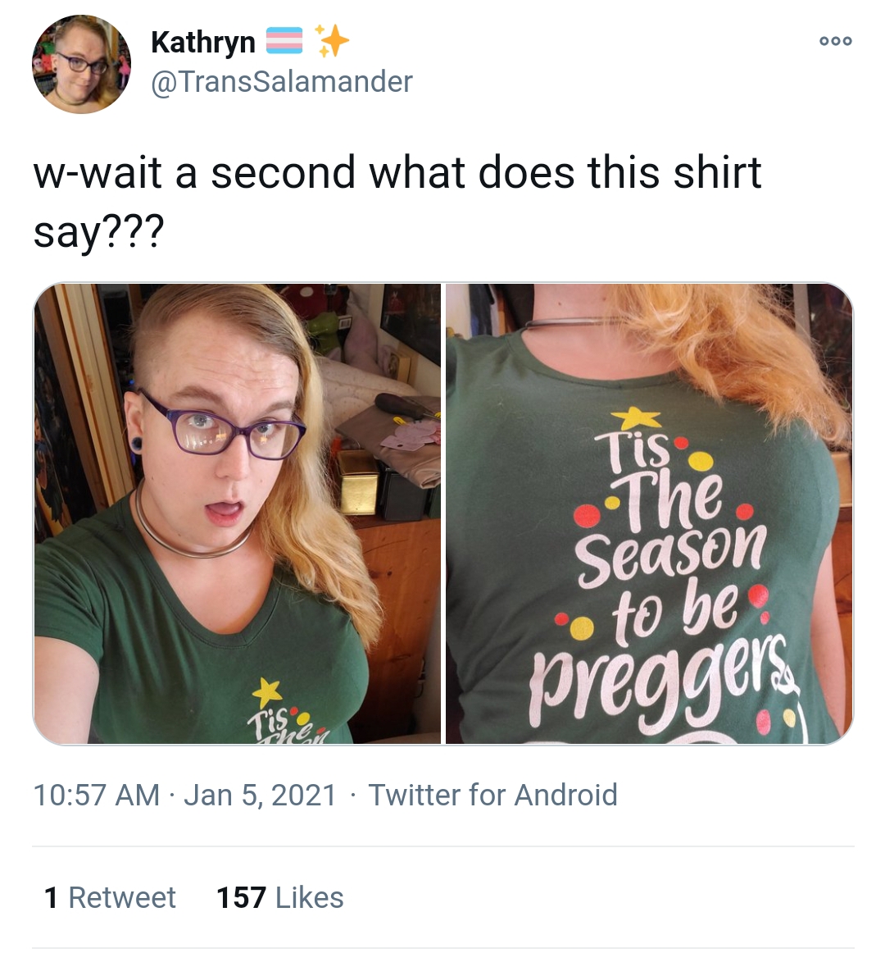Click the word 'say???' in tweet
Screen dimensions: 885x953
pos(98,233)
